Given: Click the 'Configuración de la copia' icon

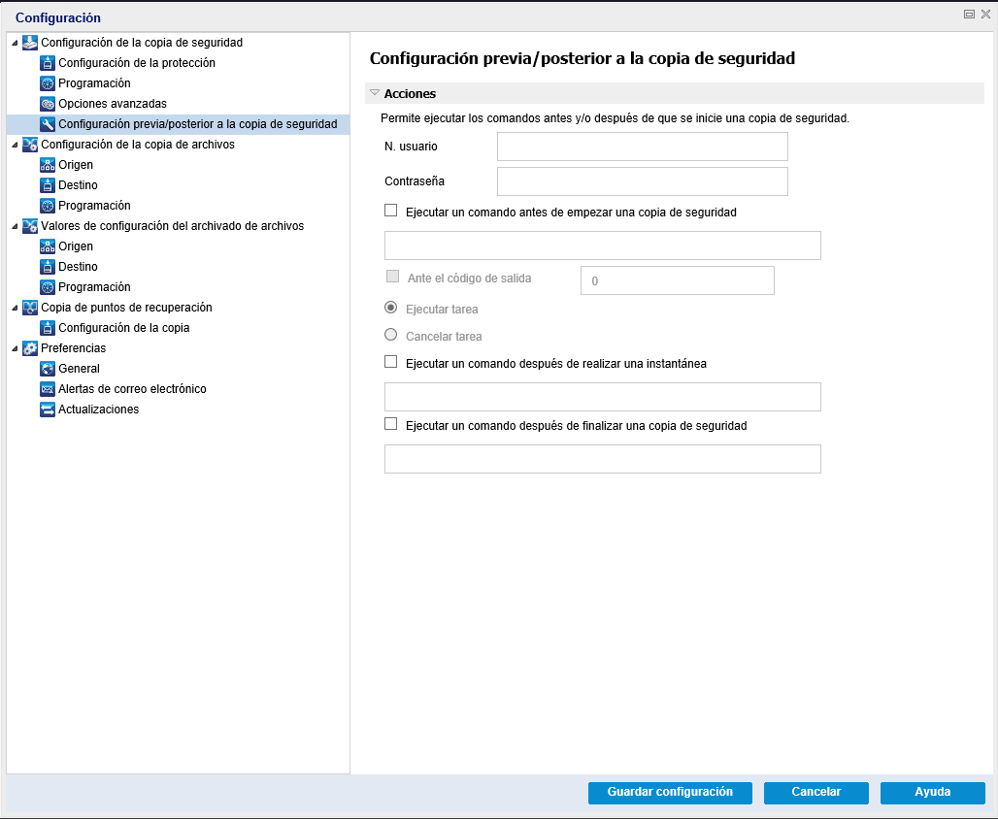Looking at the screenshot, I should pyautogui.click(x=48, y=328).
